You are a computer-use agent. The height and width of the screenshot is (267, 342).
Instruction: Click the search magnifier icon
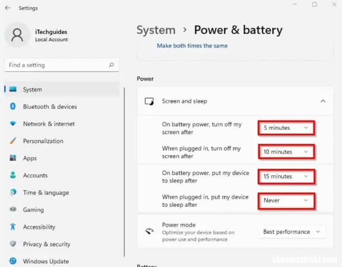(111, 65)
